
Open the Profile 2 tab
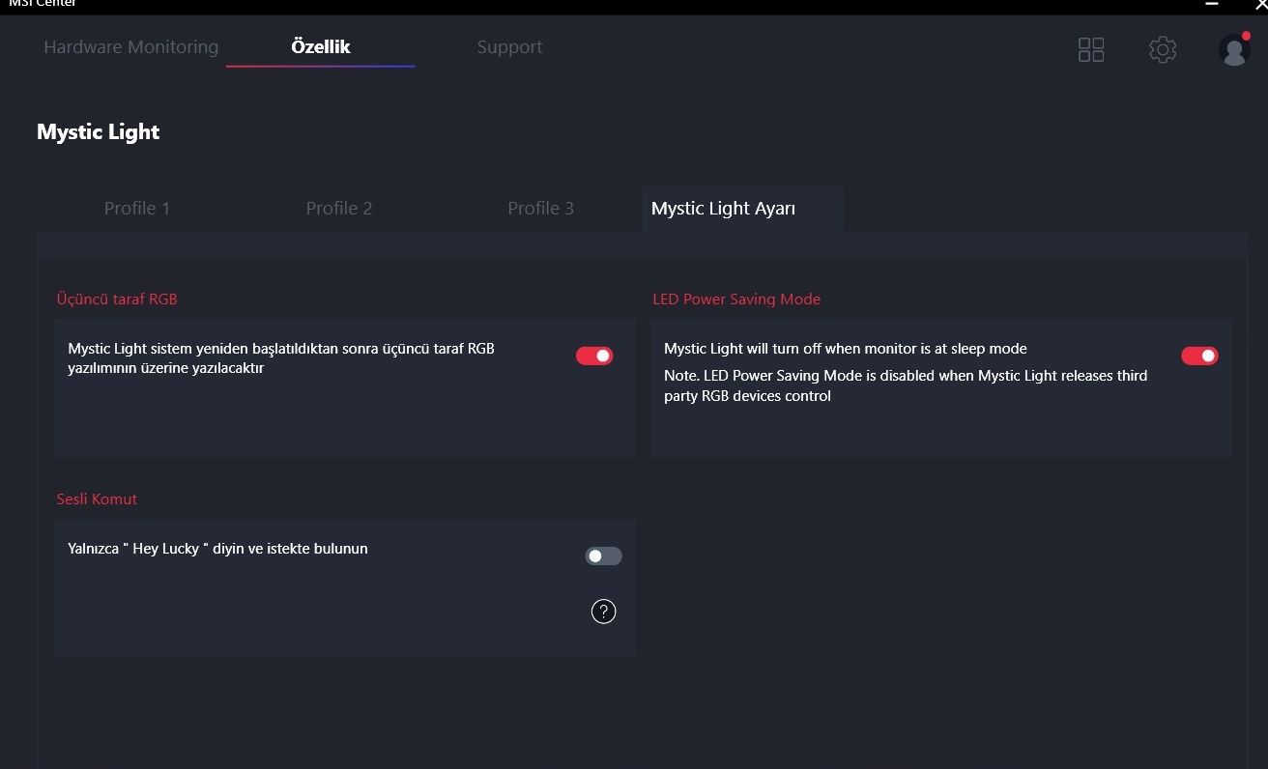[339, 208]
